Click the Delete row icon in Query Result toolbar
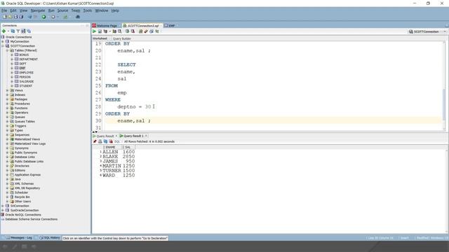 pyautogui.click(x=111, y=141)
